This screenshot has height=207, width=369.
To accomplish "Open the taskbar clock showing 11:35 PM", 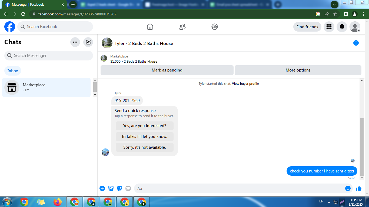I will point(355,202).
